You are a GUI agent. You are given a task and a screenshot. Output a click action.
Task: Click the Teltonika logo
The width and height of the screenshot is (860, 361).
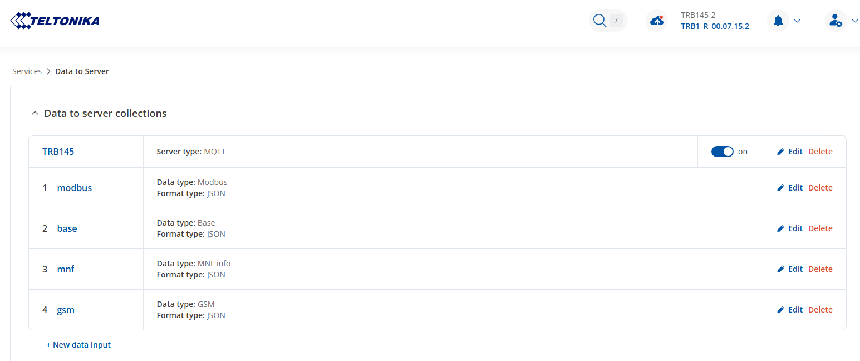pos(55,21)
